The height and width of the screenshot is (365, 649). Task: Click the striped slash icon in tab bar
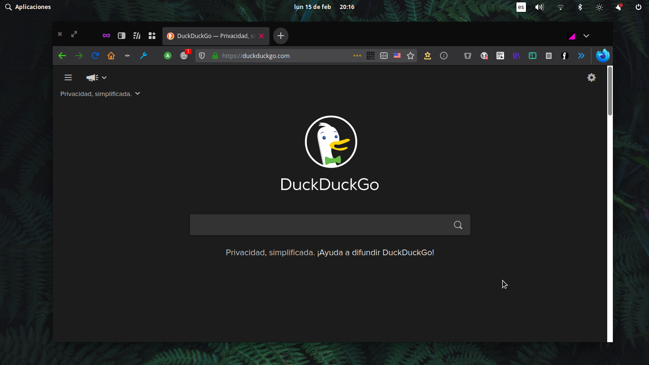[137, 36]
